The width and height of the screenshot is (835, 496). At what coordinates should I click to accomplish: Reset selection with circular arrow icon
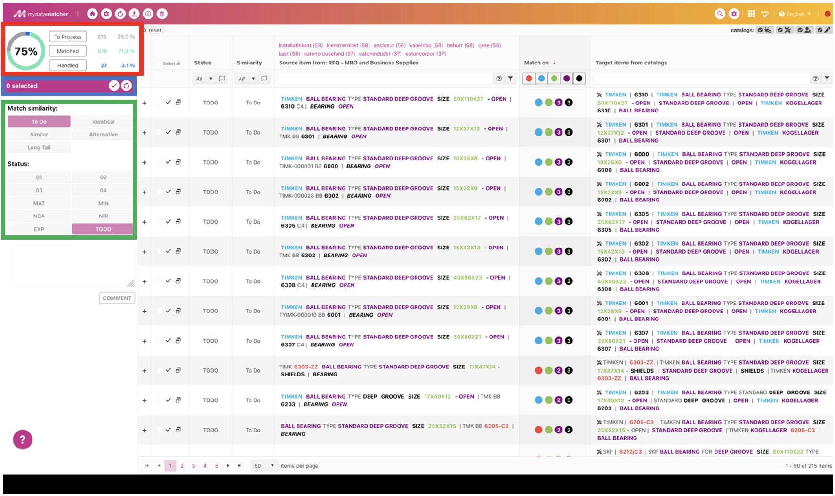(127, 86)
